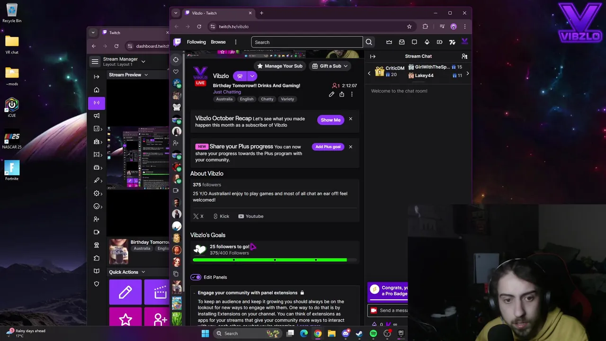
Task: Open the heart icon in Twitch sidebar
Action: 176,72
